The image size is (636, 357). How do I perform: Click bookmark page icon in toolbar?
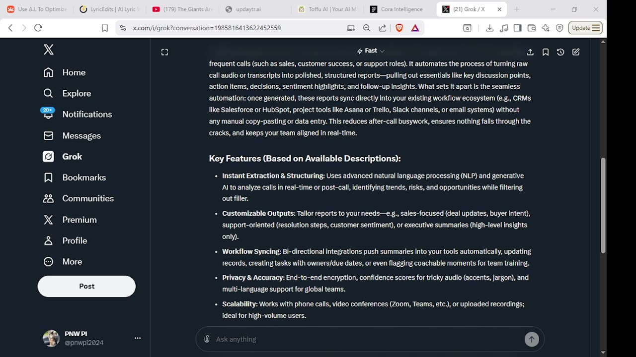tap(105, 28)
